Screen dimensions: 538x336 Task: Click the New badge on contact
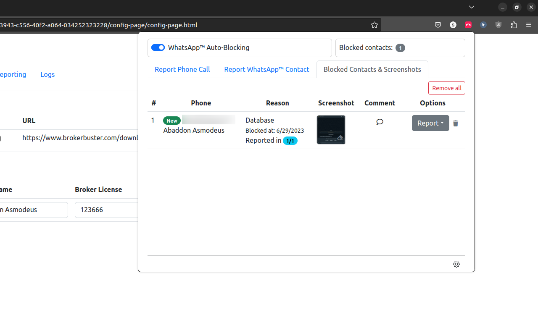click(172, 121)
